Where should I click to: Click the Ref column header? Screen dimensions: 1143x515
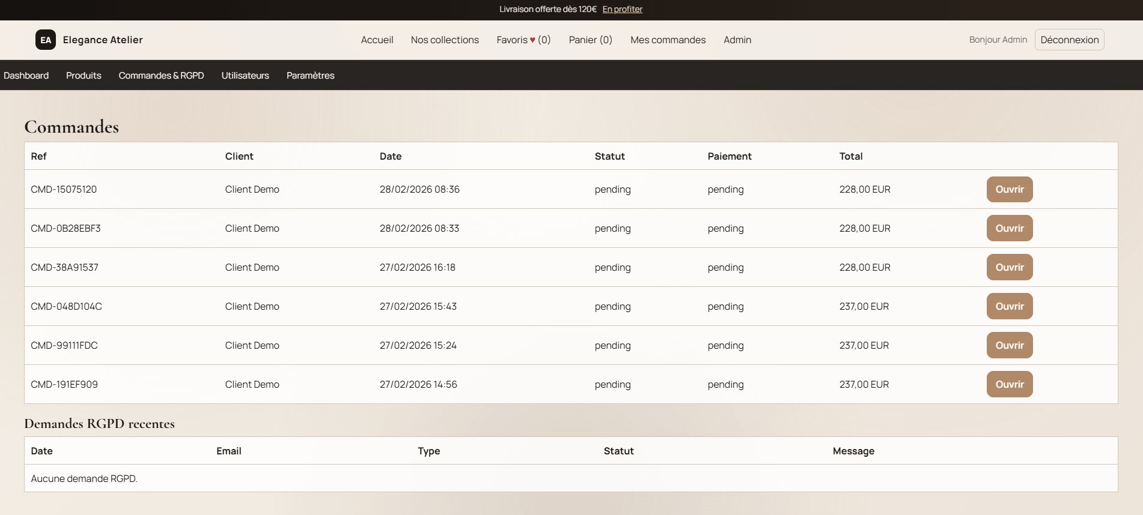pyautogui.click(x=38, y=156)
